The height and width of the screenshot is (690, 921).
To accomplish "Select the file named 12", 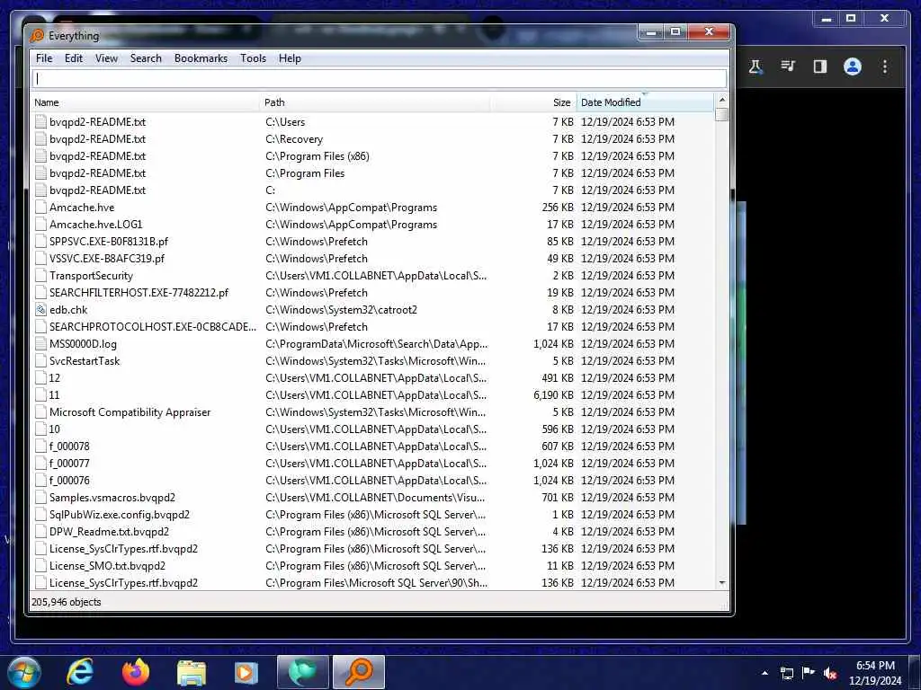I will tap(55, 378).
